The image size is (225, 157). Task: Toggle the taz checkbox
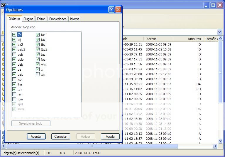[38, 39]
